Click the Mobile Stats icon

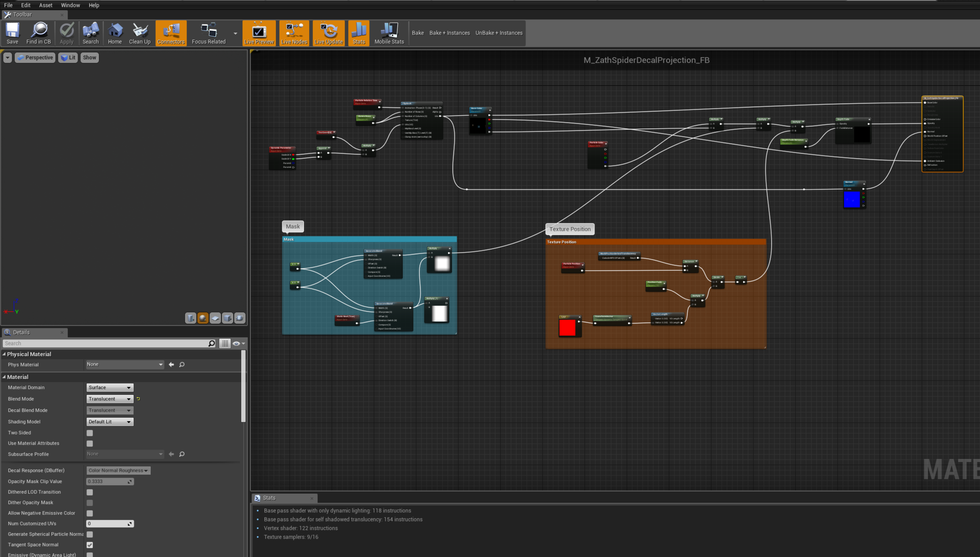click(389, 33)
